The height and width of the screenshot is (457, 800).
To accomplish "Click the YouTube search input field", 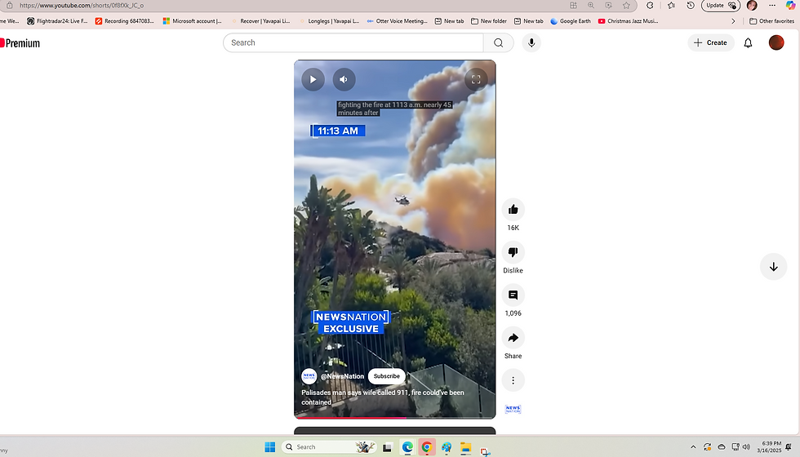I will (353, 42).
